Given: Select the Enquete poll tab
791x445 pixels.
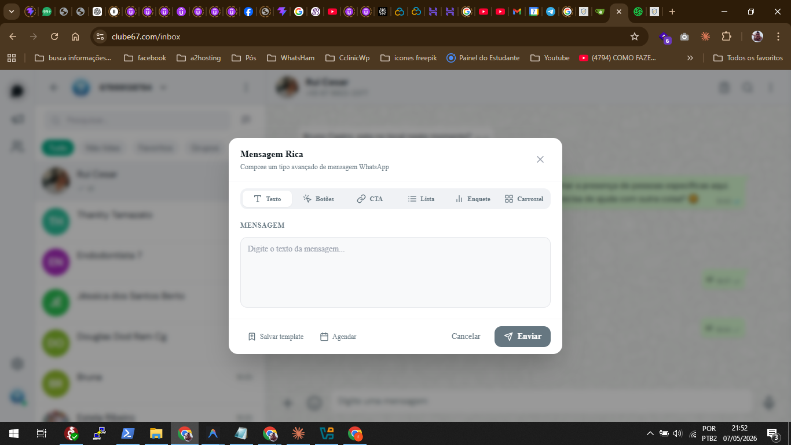Looking at the screenshot, I should [473, 199].
